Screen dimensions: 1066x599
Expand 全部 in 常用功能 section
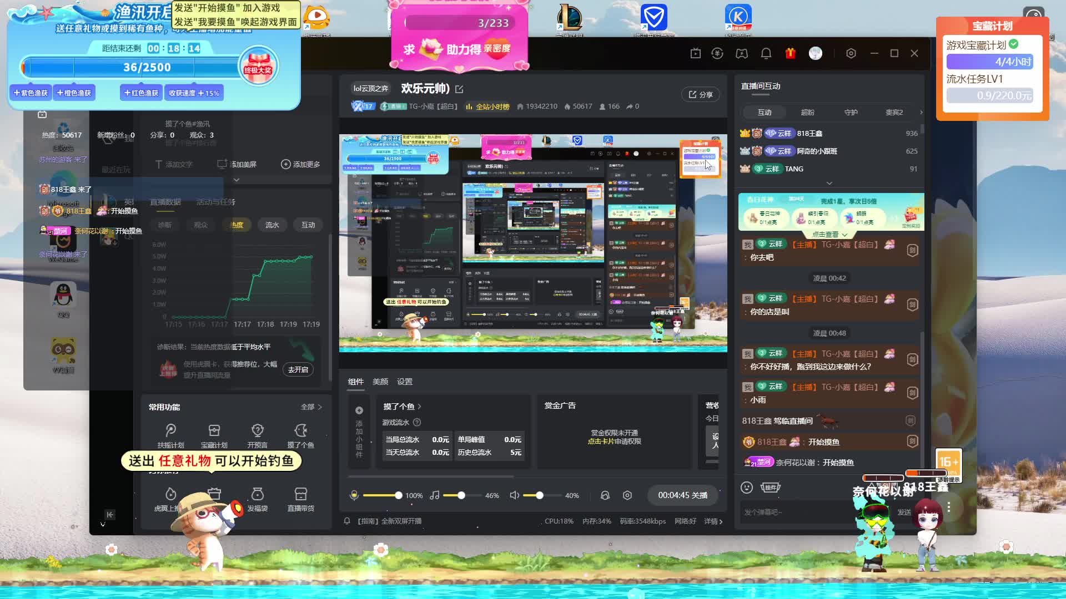pyautogui.click(x=311, y=407)
